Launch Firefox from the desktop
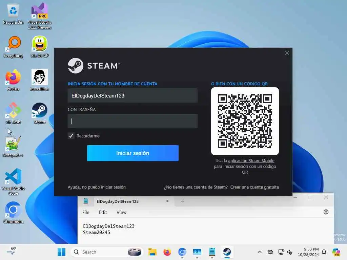 coord(13,80)
